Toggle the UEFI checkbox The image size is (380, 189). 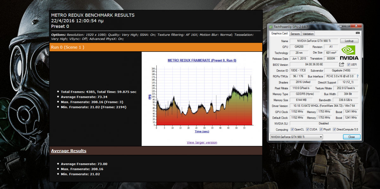pyautogui.click(x=348, y=65)
